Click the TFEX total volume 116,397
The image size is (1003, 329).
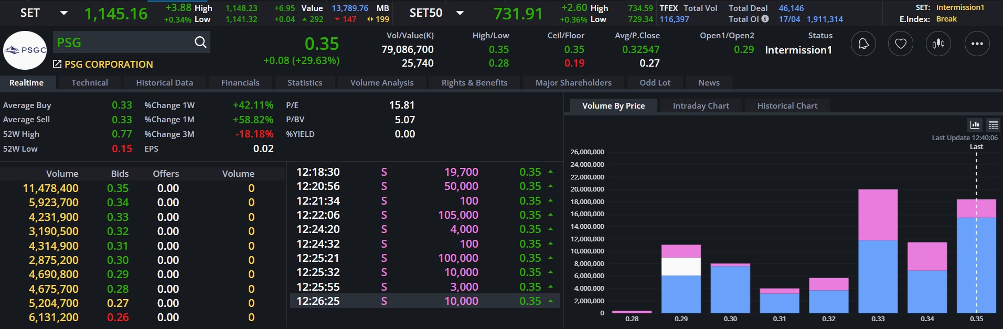[x=674, y=19]
